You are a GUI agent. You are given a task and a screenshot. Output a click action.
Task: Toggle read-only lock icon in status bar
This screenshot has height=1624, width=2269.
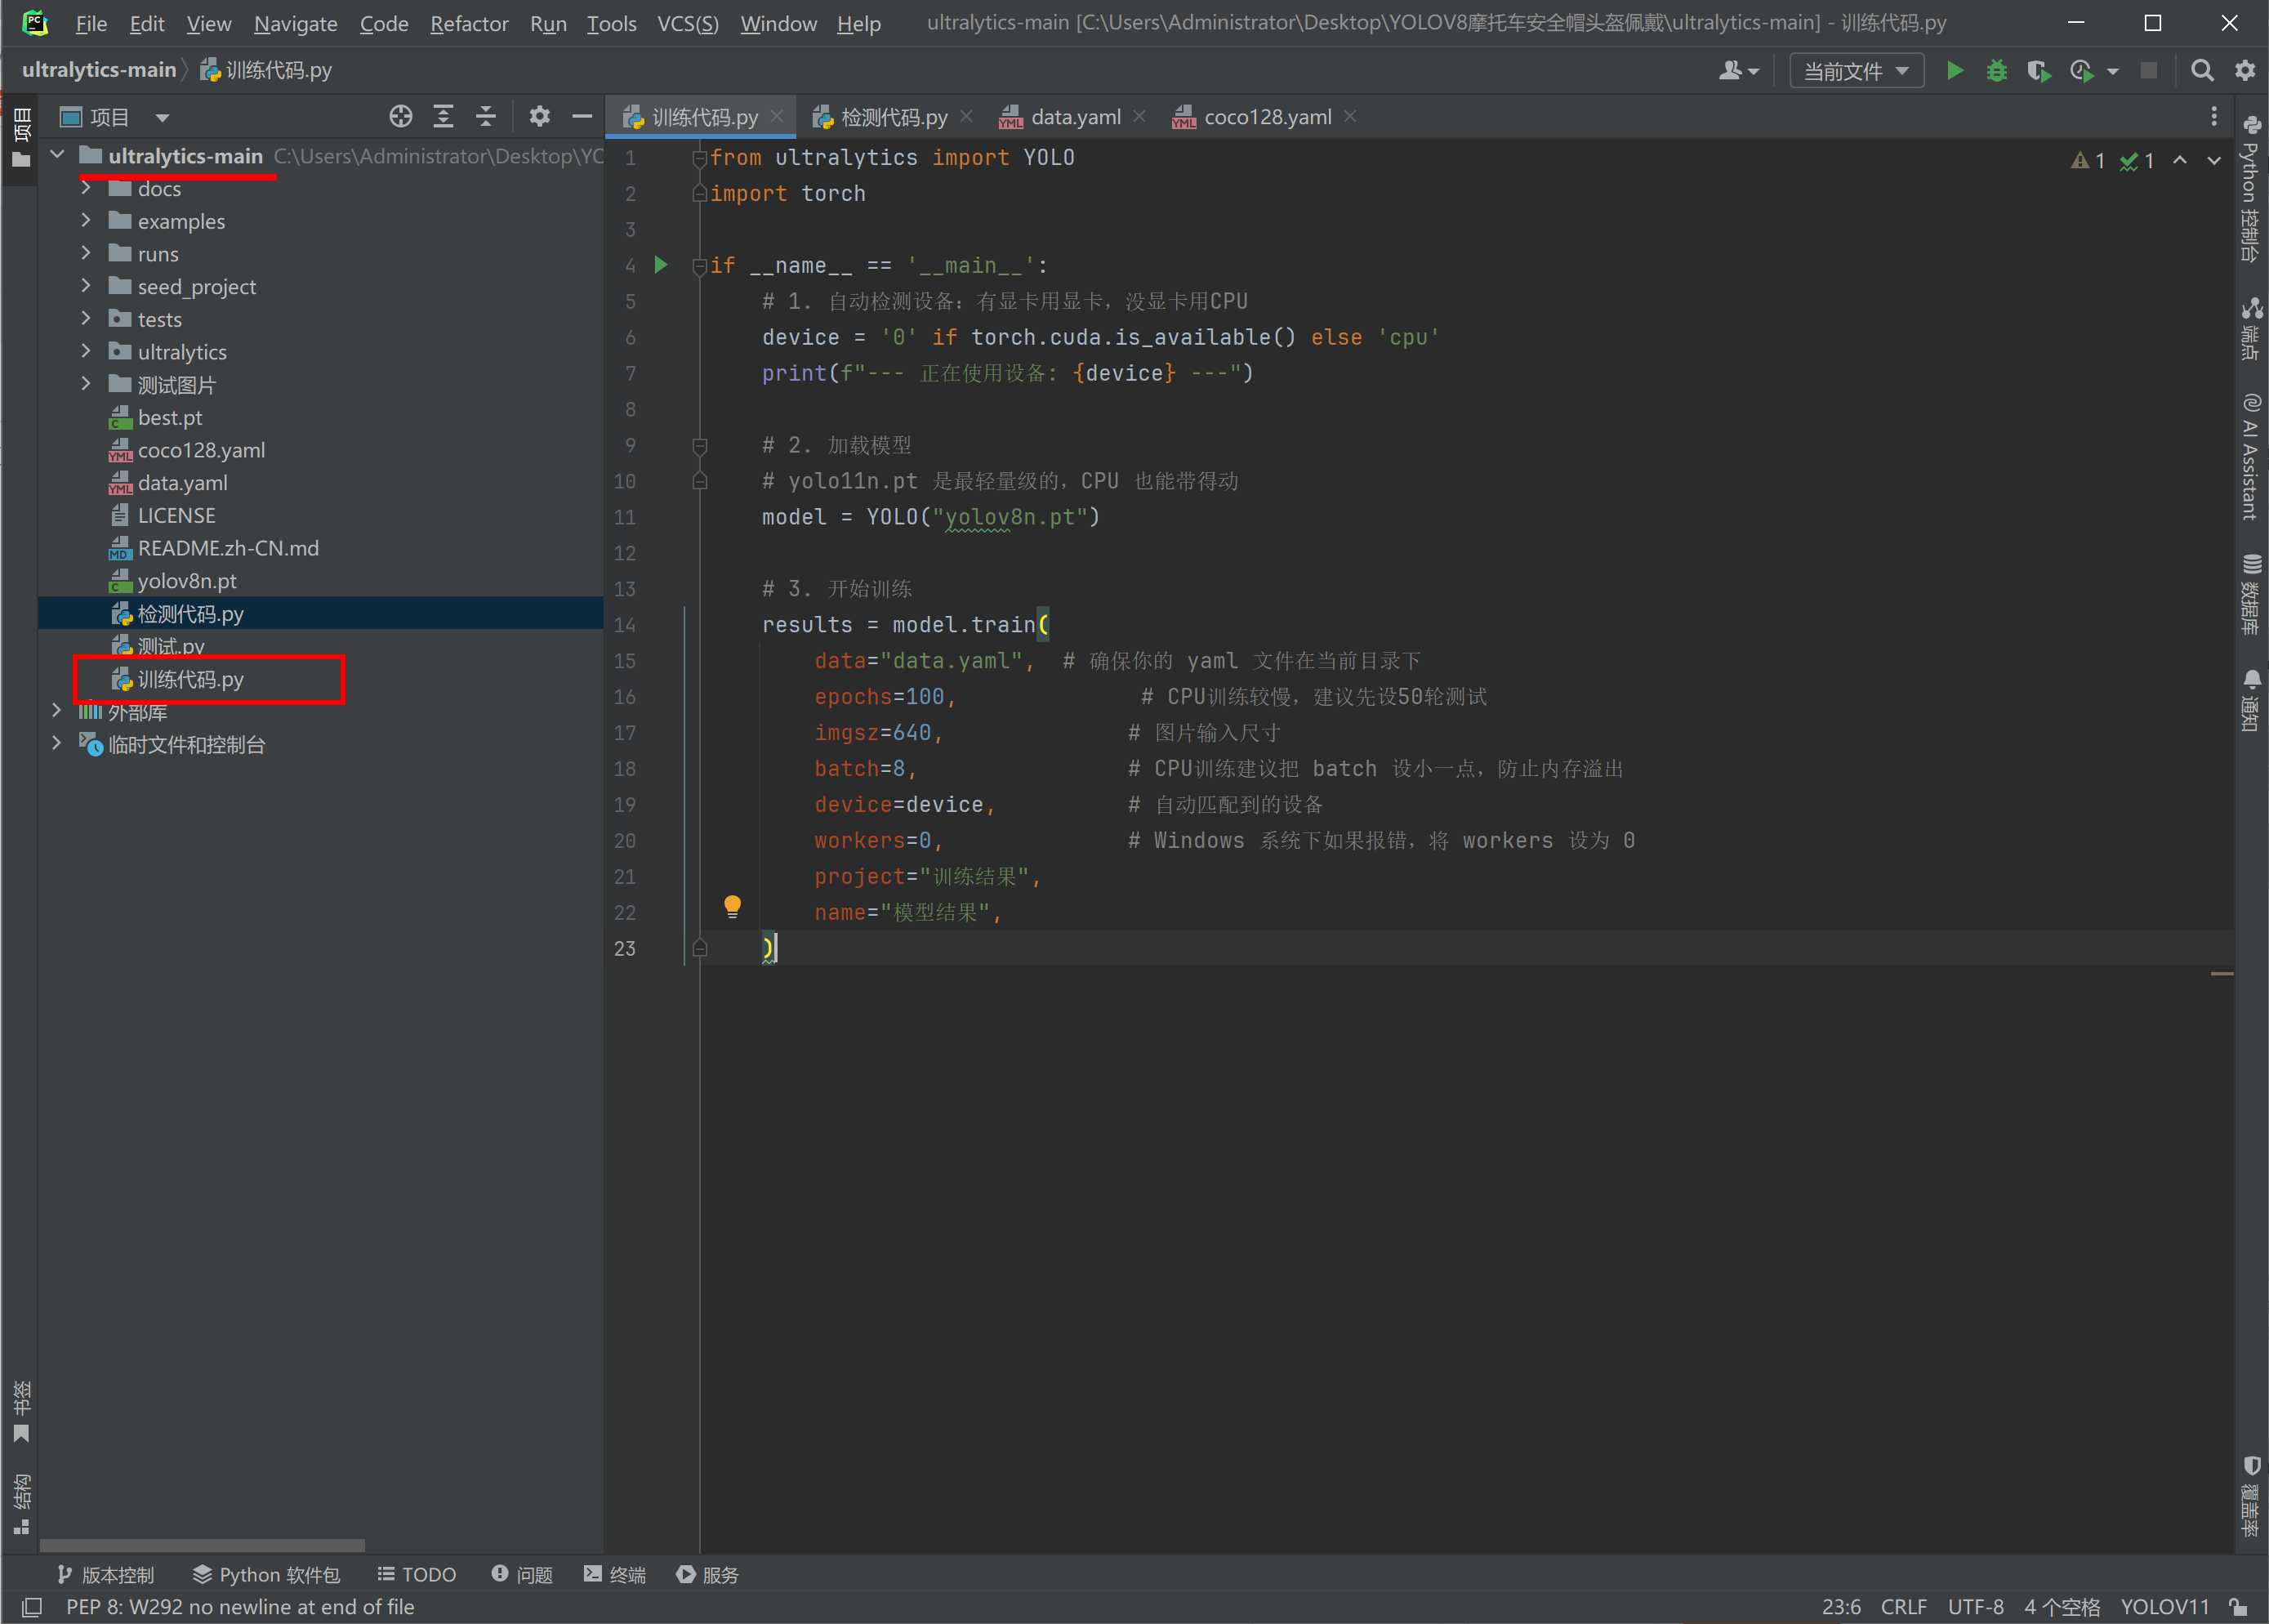pyautogui.click(x=2239, y=1606)
